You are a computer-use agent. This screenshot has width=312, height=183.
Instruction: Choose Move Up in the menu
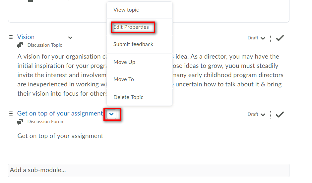tap(140, 62)
